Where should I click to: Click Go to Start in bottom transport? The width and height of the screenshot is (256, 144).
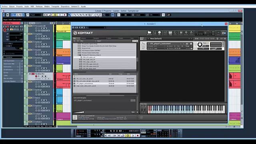106,136
